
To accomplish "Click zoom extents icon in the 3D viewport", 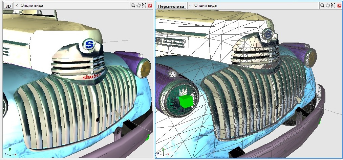I will tap(144, 5).
